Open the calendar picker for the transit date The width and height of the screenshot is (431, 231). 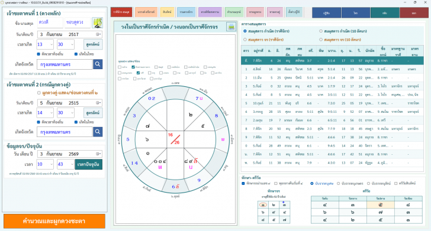[x=98, y=154]
